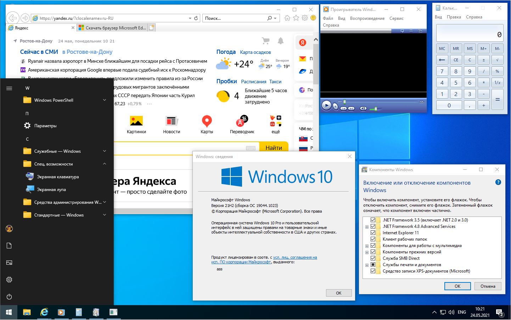Open the IE home page icon

coord(287,18)
